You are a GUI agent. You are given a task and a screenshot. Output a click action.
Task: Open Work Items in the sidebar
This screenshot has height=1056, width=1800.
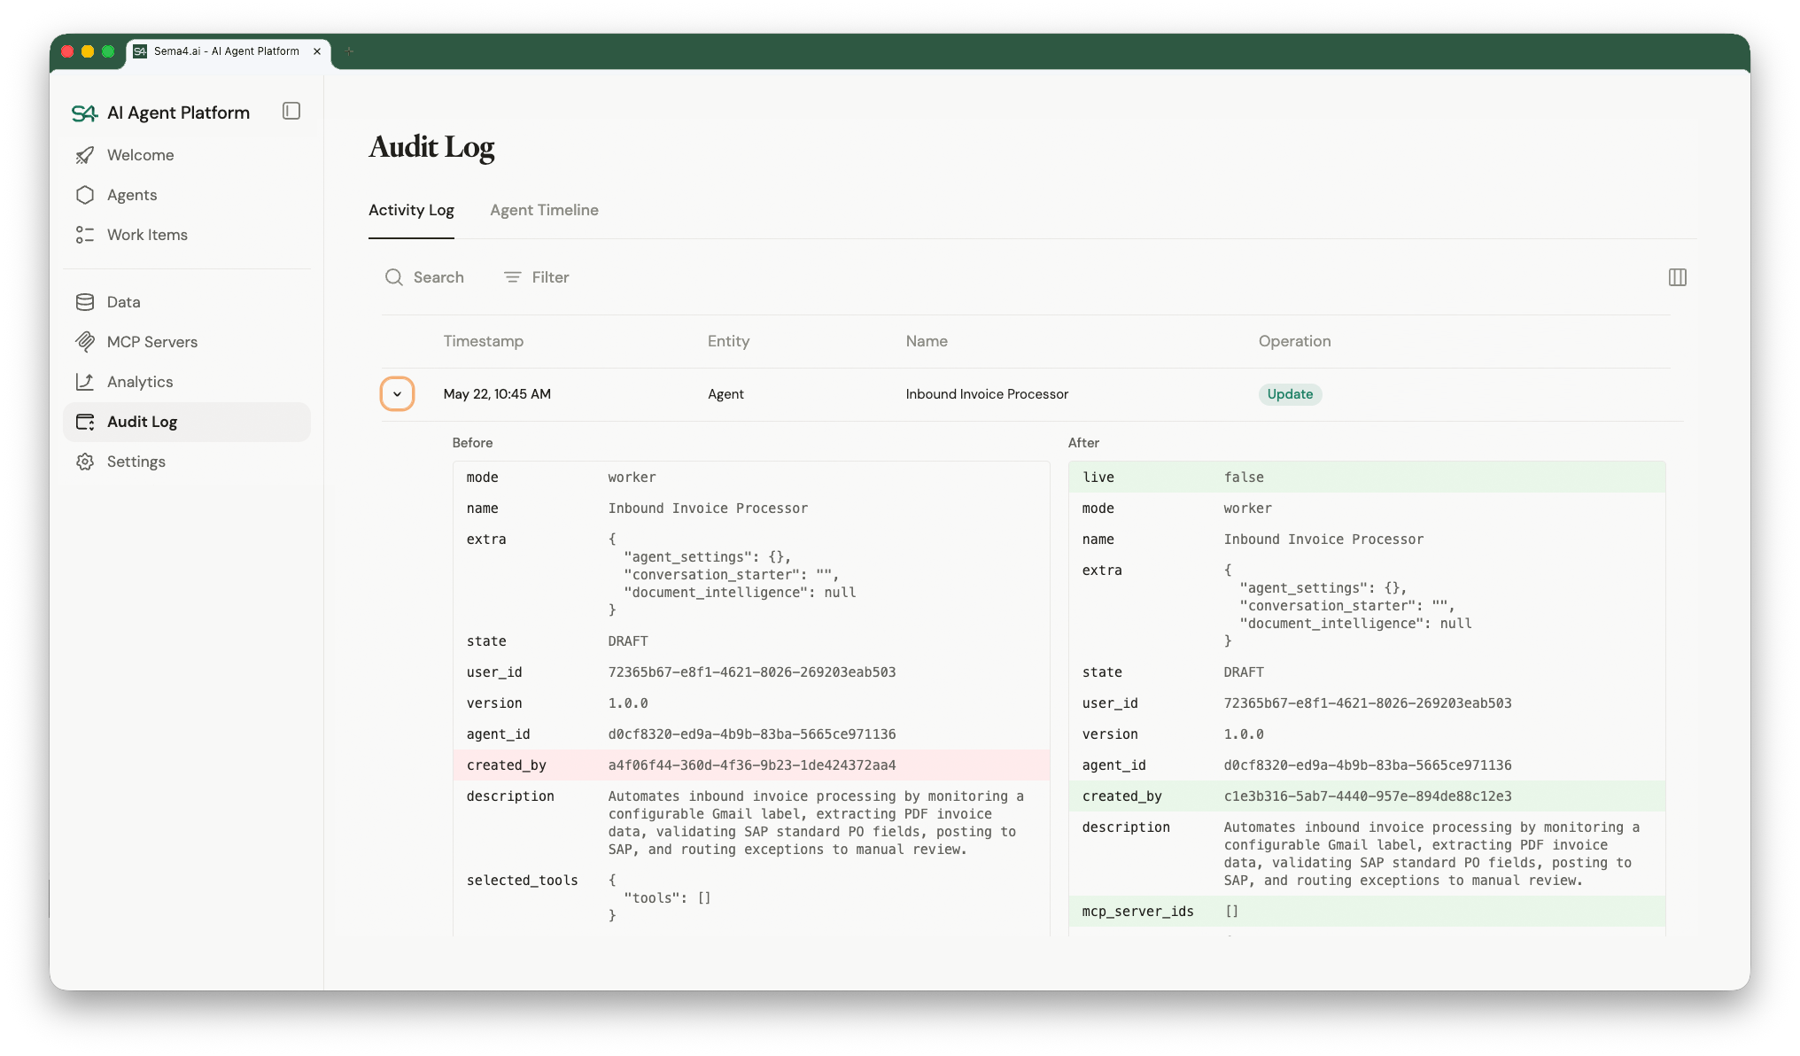(187, 235)
